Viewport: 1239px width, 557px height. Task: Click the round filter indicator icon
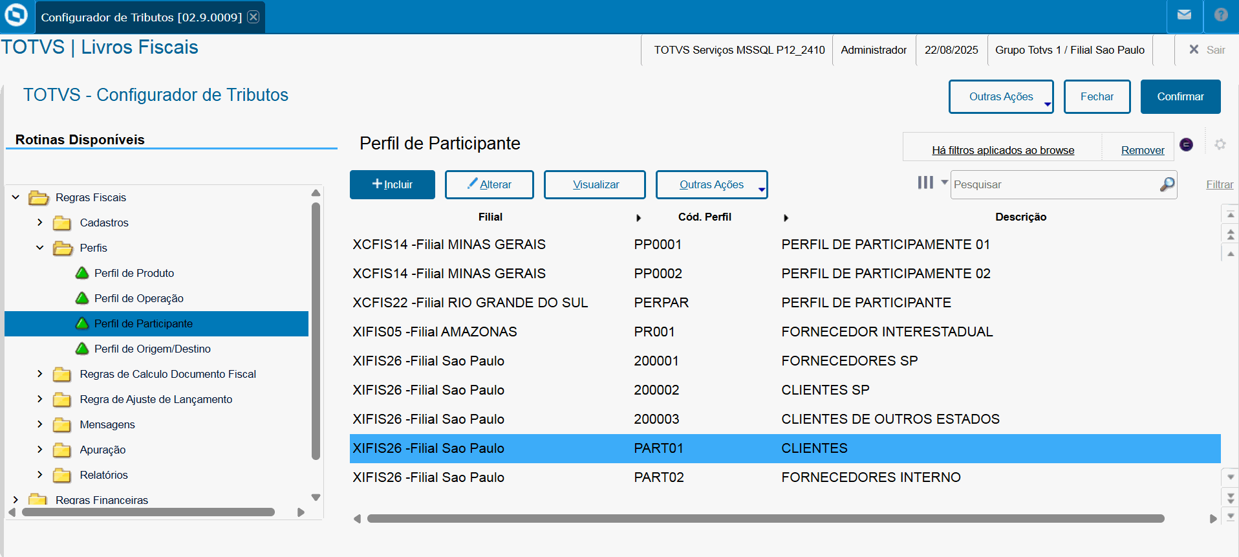[x=1186, y=144]
